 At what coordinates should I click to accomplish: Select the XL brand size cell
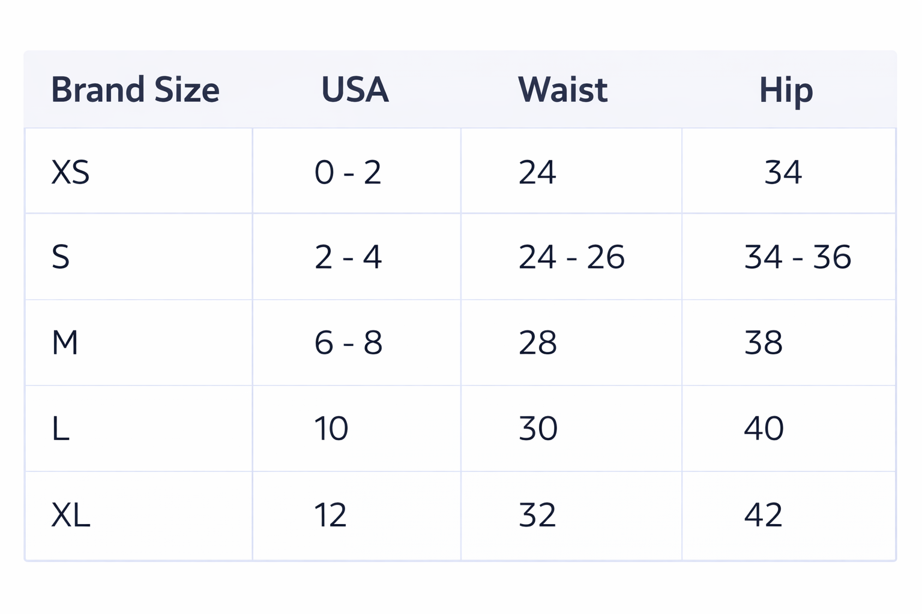pyautogui.click(x=71, y=514)
